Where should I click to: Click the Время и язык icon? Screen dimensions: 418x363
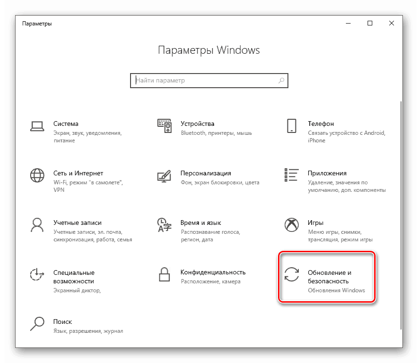[x=164, y=225]
